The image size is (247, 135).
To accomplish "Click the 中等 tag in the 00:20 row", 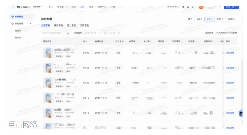I will 118,83.
